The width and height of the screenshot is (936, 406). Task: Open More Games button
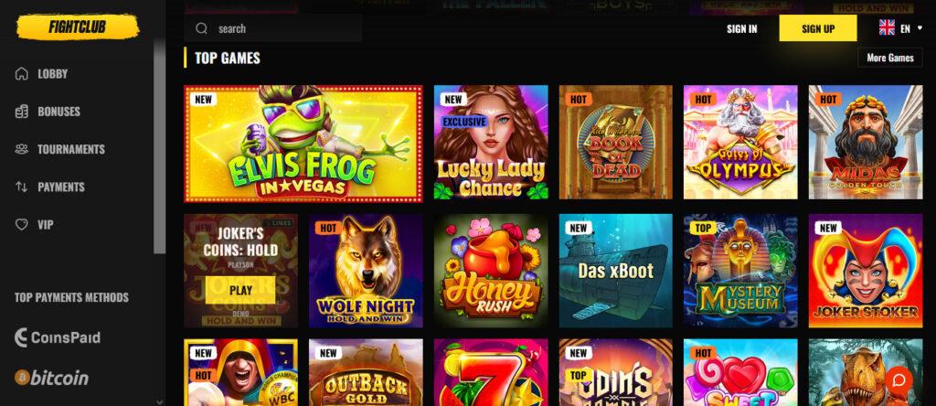pyautogui.click(x=890, y=58)
